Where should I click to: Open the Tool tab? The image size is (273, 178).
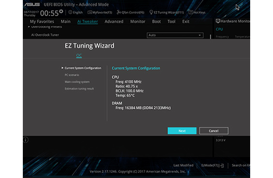pos(171,21)
